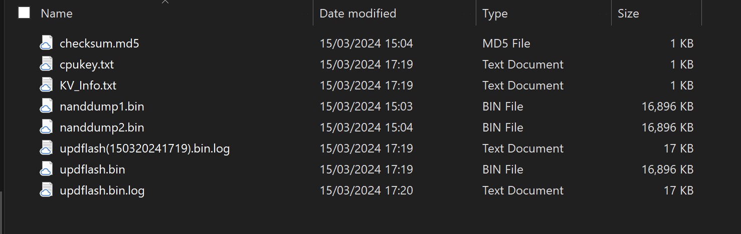Click the updflash.bin.log file icon
Screen dimensions: 741x234
click(46, 190)
